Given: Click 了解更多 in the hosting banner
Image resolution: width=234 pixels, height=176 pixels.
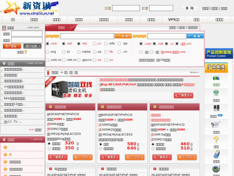Looking at the screenshot, I should pos(183,95).
